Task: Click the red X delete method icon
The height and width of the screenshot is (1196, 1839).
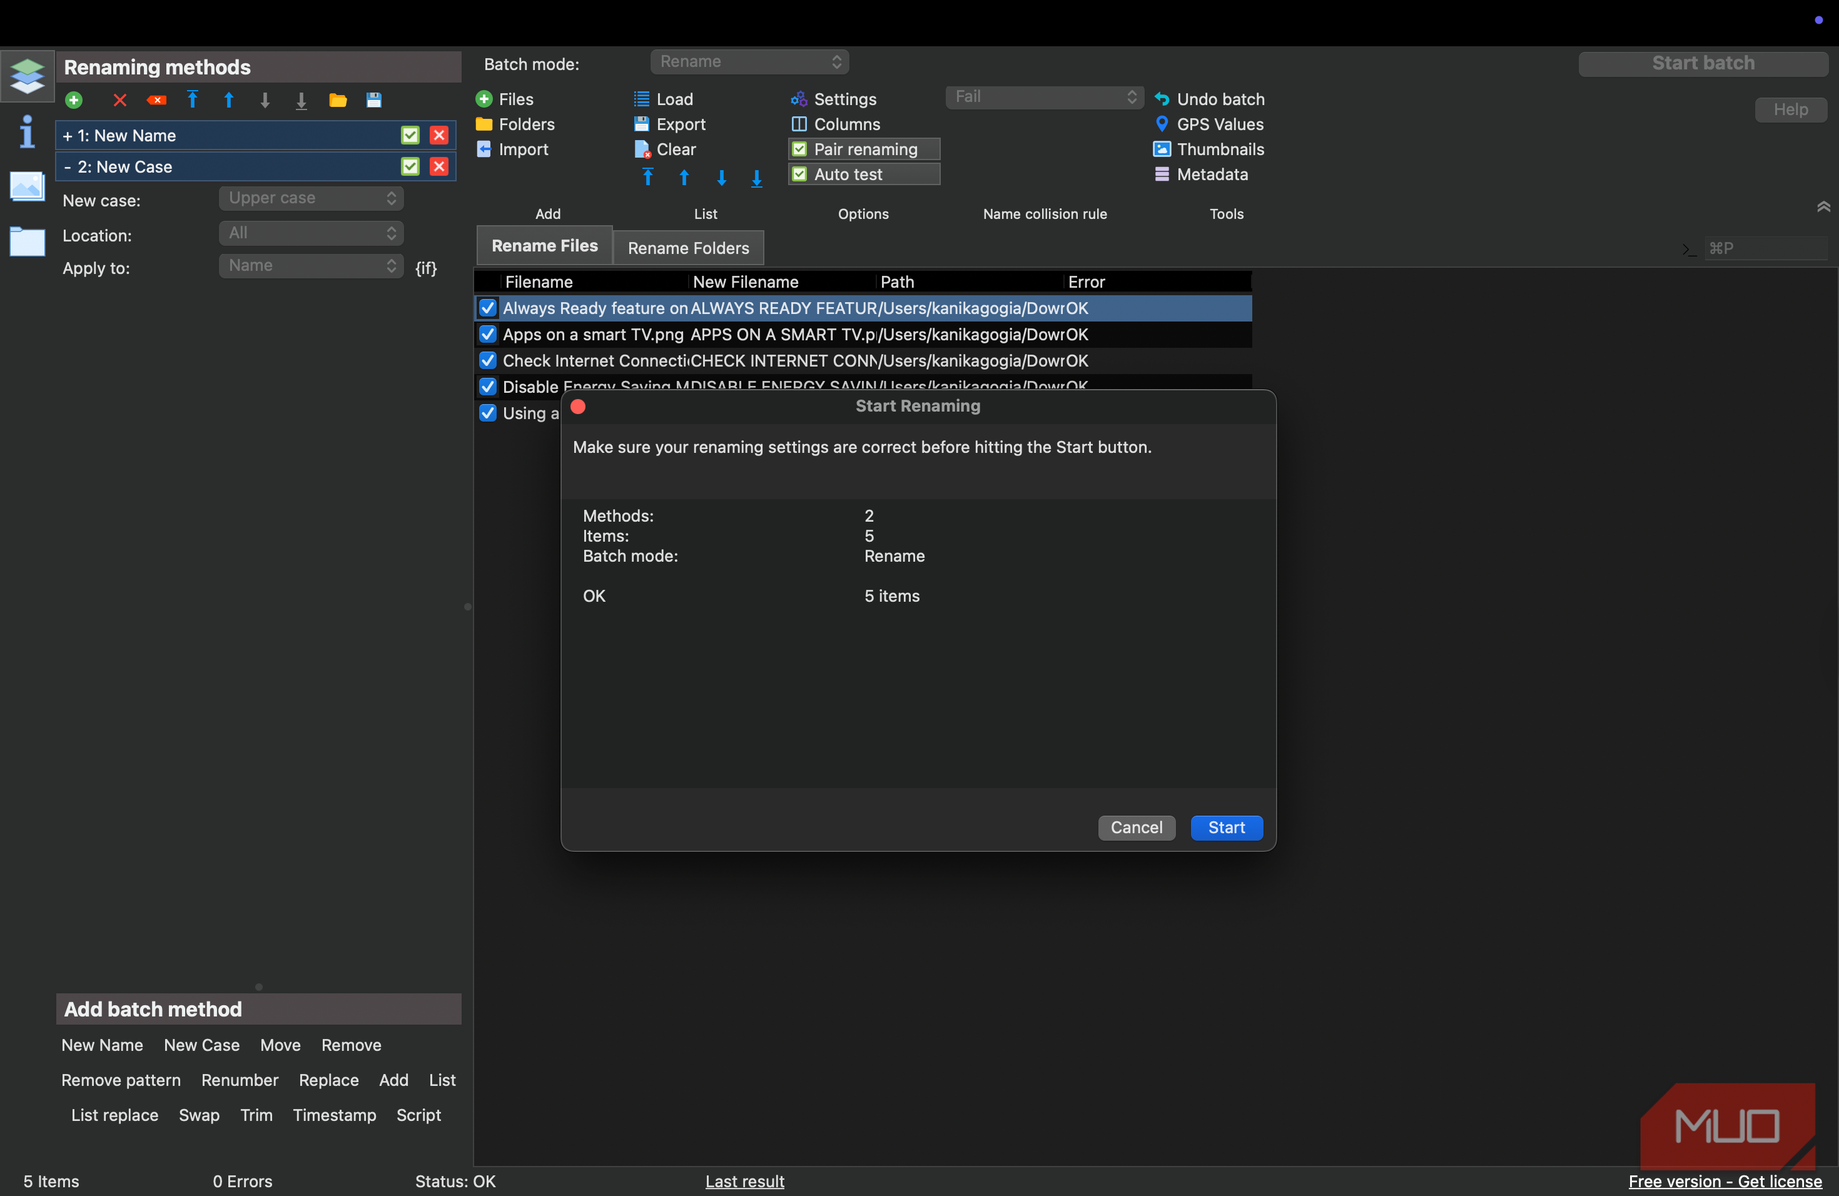Action: [119, 101]
